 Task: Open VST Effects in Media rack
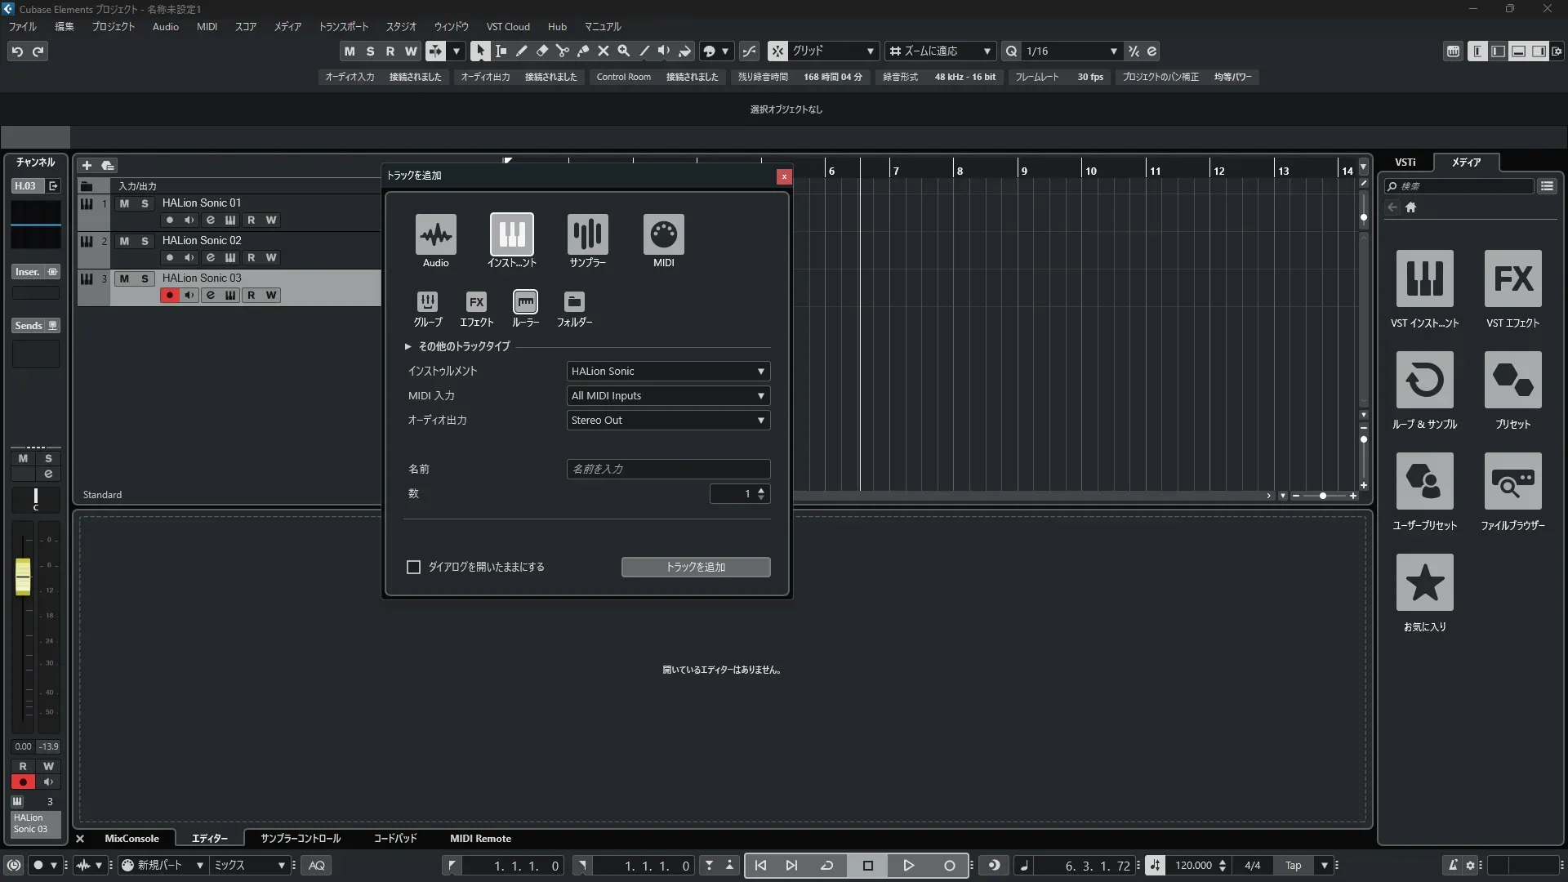(1512, 279)
